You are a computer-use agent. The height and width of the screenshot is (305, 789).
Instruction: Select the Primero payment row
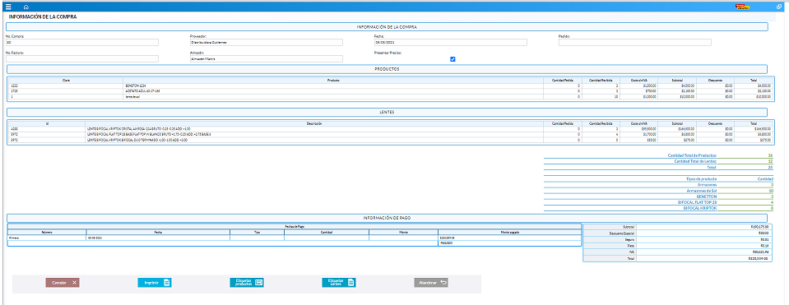295,238
